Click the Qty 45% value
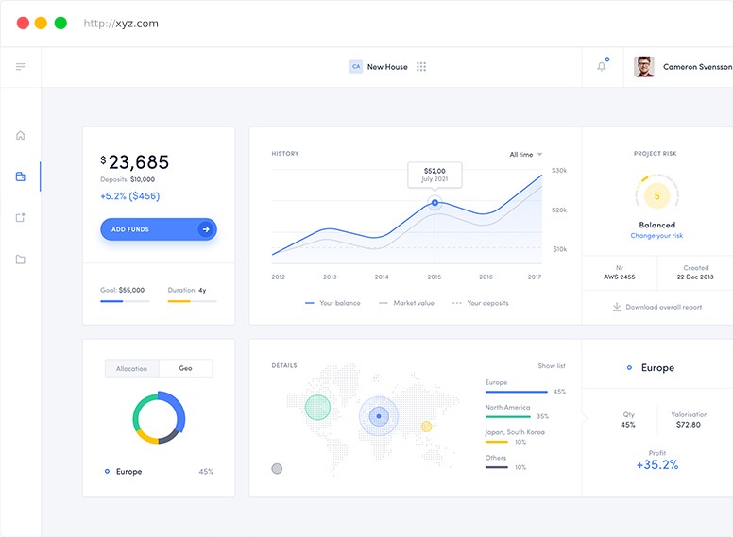 [628, 425]
